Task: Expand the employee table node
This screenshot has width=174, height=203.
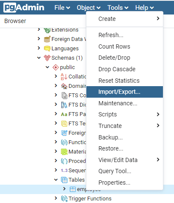Action: [x=64, y=189]
